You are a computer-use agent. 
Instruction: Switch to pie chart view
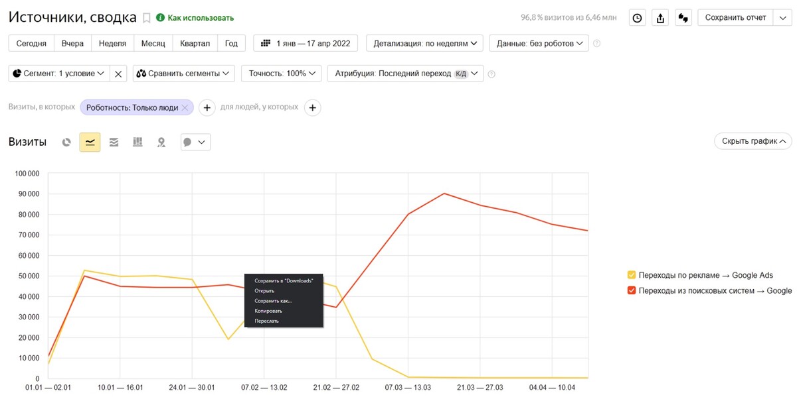66,142
